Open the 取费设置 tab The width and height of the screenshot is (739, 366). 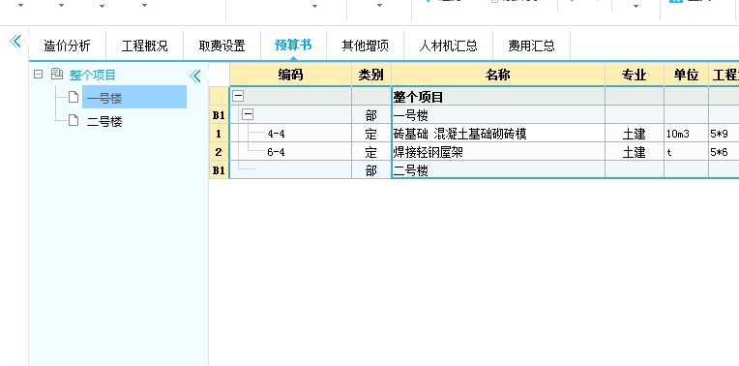[x=222, y=46]
